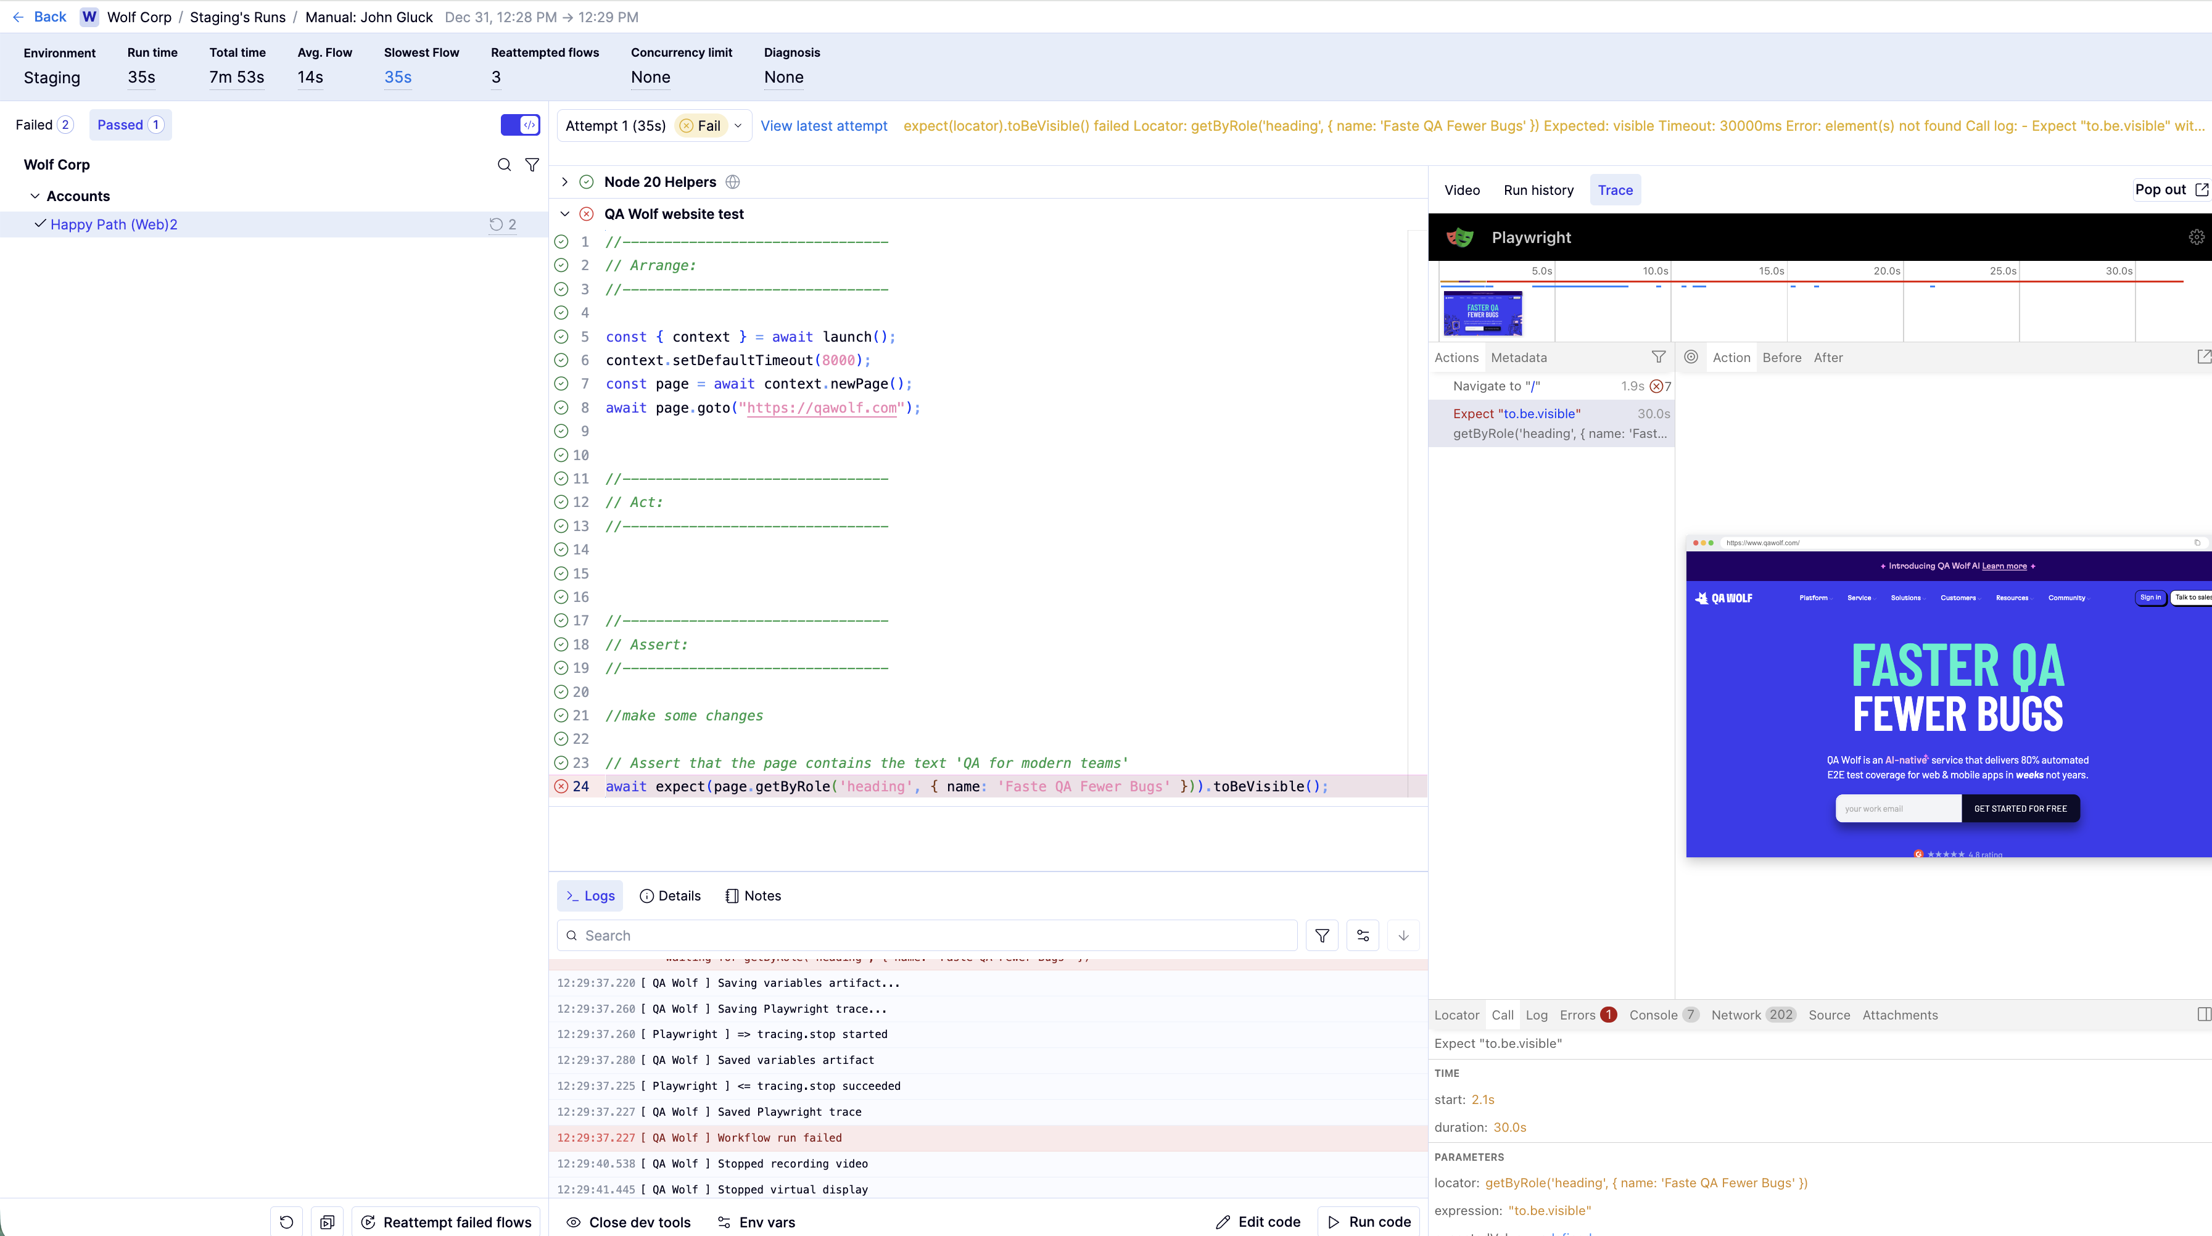This screenshot has width=2212, height=1236.
Task: Click the retry icon in bottom toolbar
Action: [287, 1222]
